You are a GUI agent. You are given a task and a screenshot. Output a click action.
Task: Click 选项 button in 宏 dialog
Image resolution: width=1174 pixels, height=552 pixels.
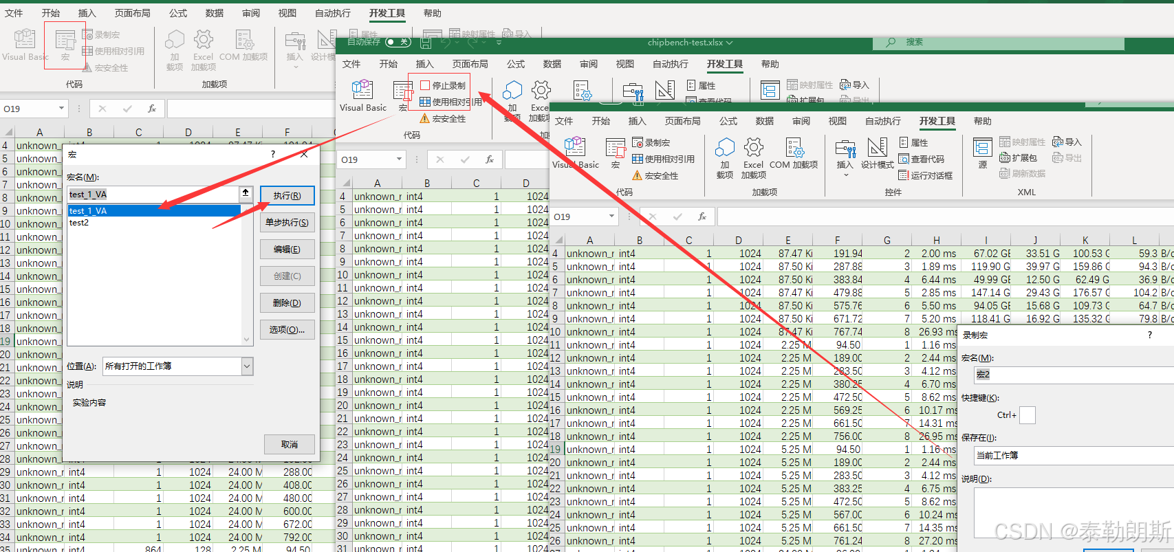tap(287, 329)
